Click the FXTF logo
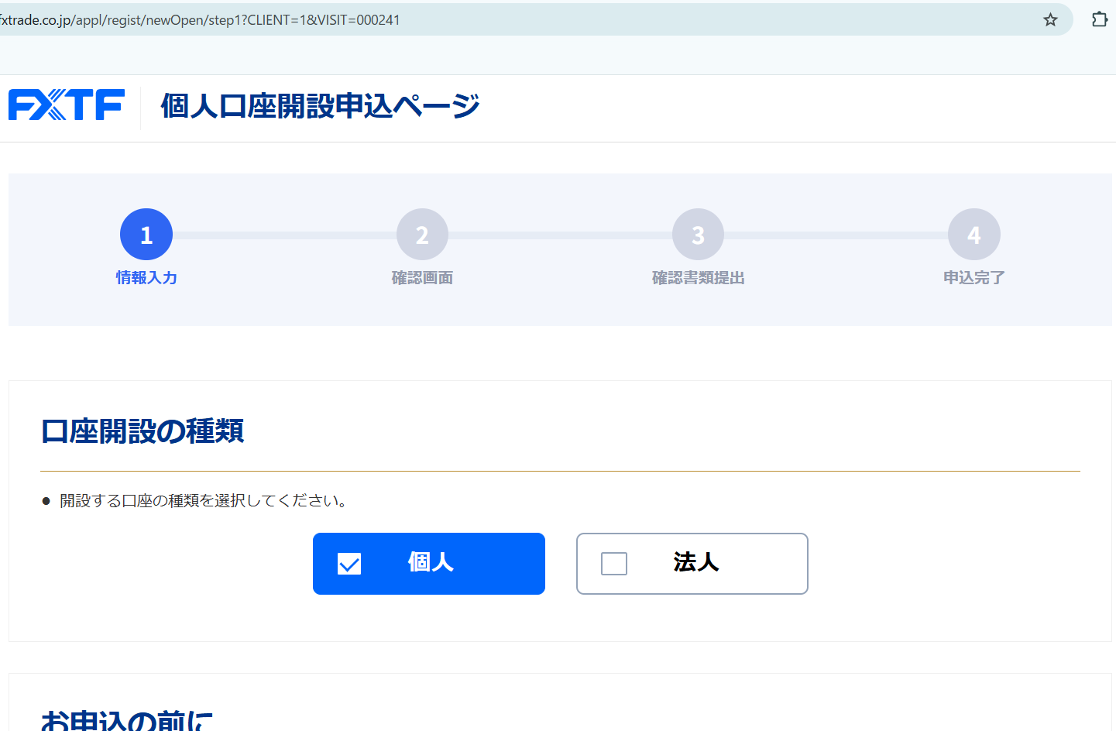This screenshot has width=1116, height=731. pos(66,105)
